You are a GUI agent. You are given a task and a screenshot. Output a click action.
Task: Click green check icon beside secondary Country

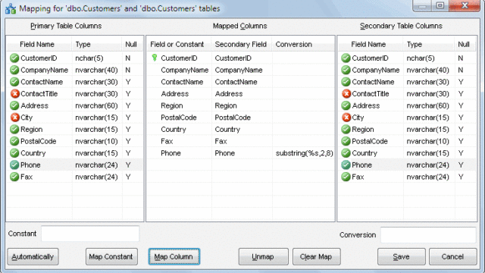(346, 153)
